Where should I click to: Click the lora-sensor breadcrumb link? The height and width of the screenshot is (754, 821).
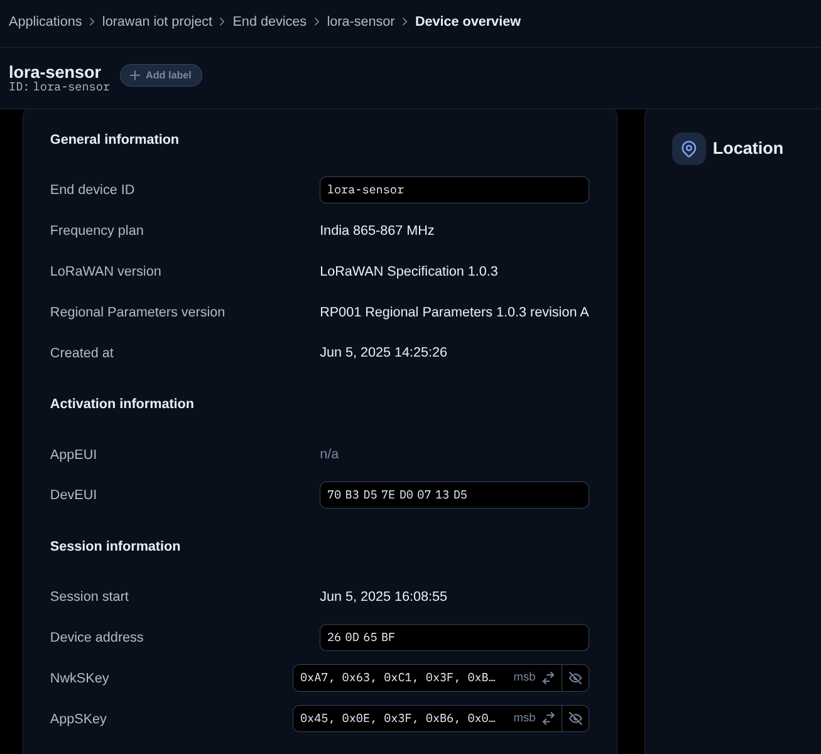(x=361, y=21)
